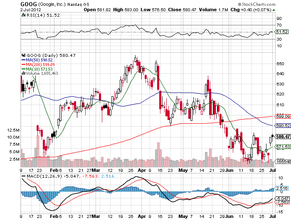Open the StockCharts.com watermark link
The height and width of the screenshot is (220, 291).
(259, 4)
